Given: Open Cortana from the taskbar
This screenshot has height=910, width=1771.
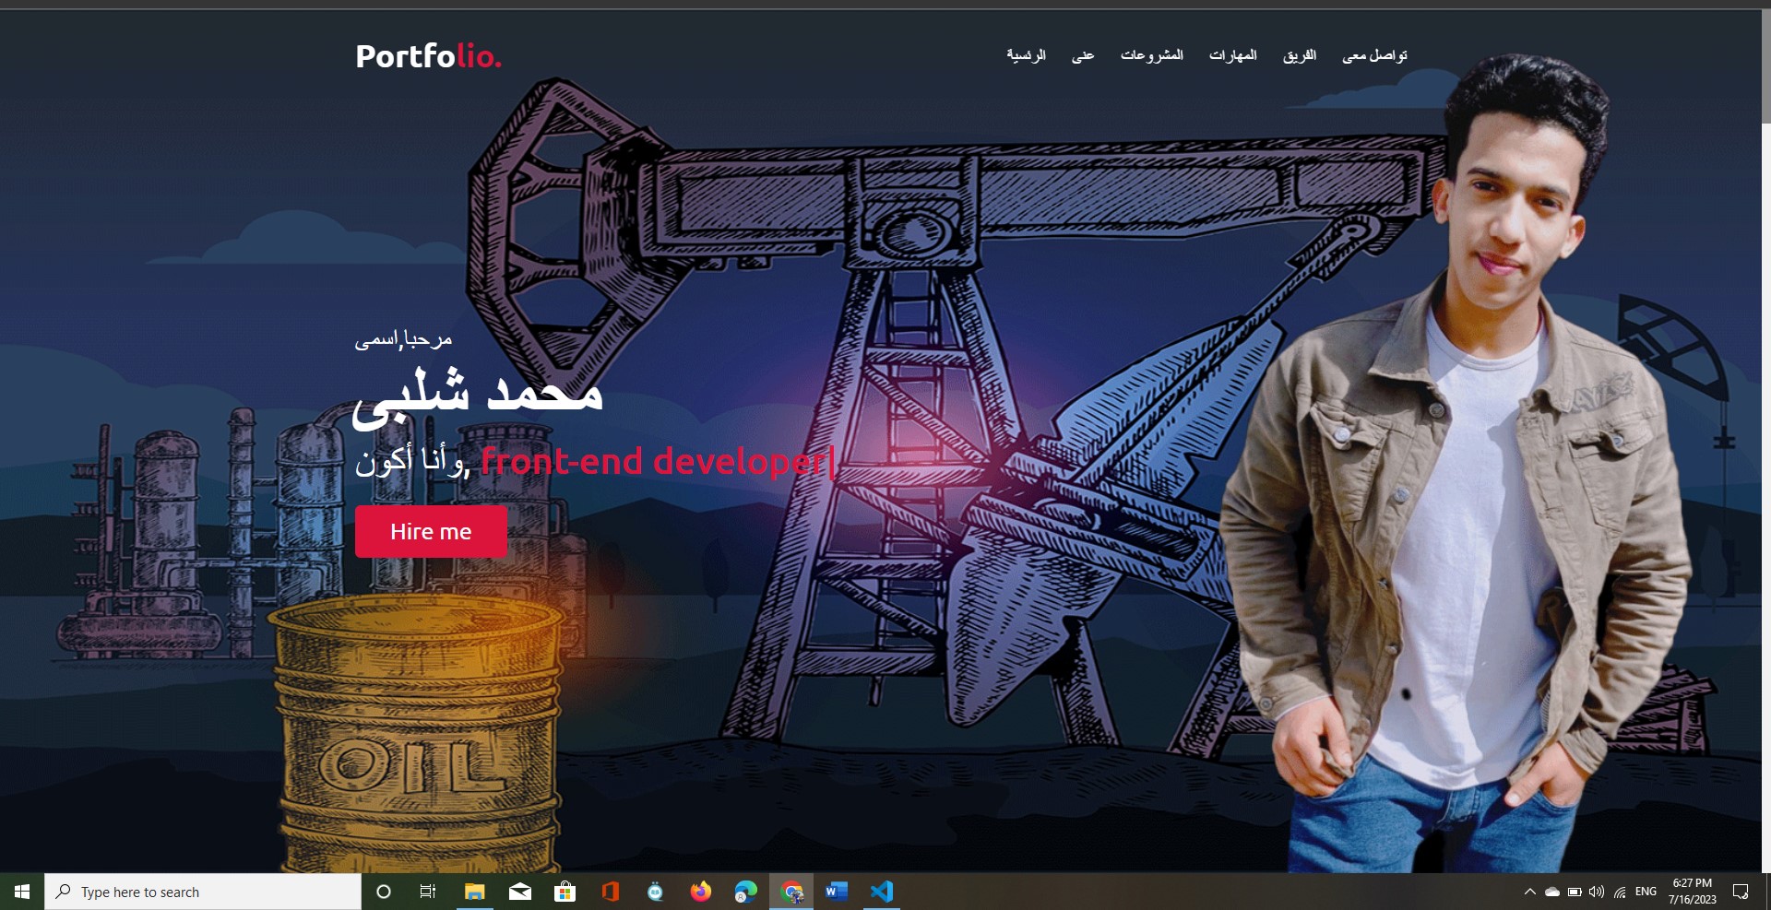Looking at the screenshot, I should tap(384, 892).
